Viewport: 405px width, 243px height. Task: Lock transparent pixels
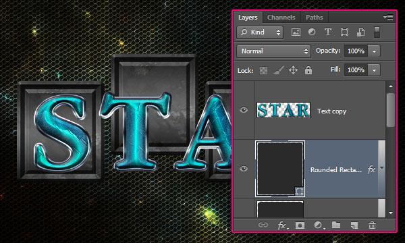263,70
